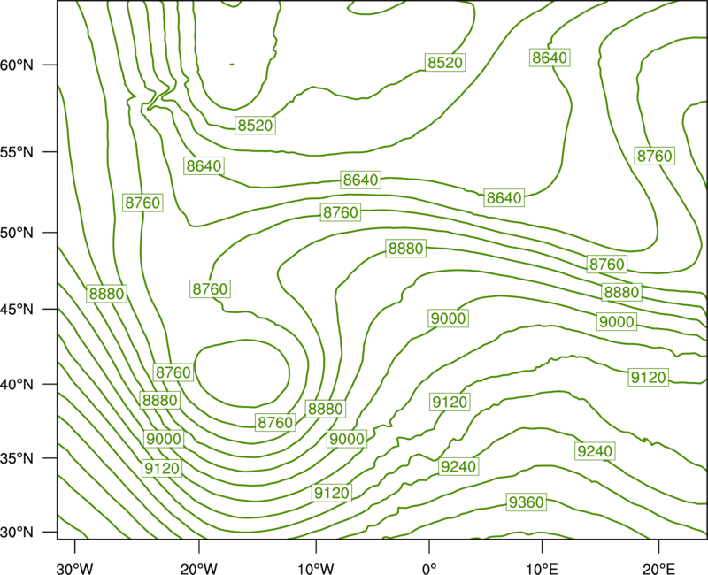Viewport: 708px width, 575px height.
Task: Click the 30°W longitude axis label
Action: tap(75, 569)
